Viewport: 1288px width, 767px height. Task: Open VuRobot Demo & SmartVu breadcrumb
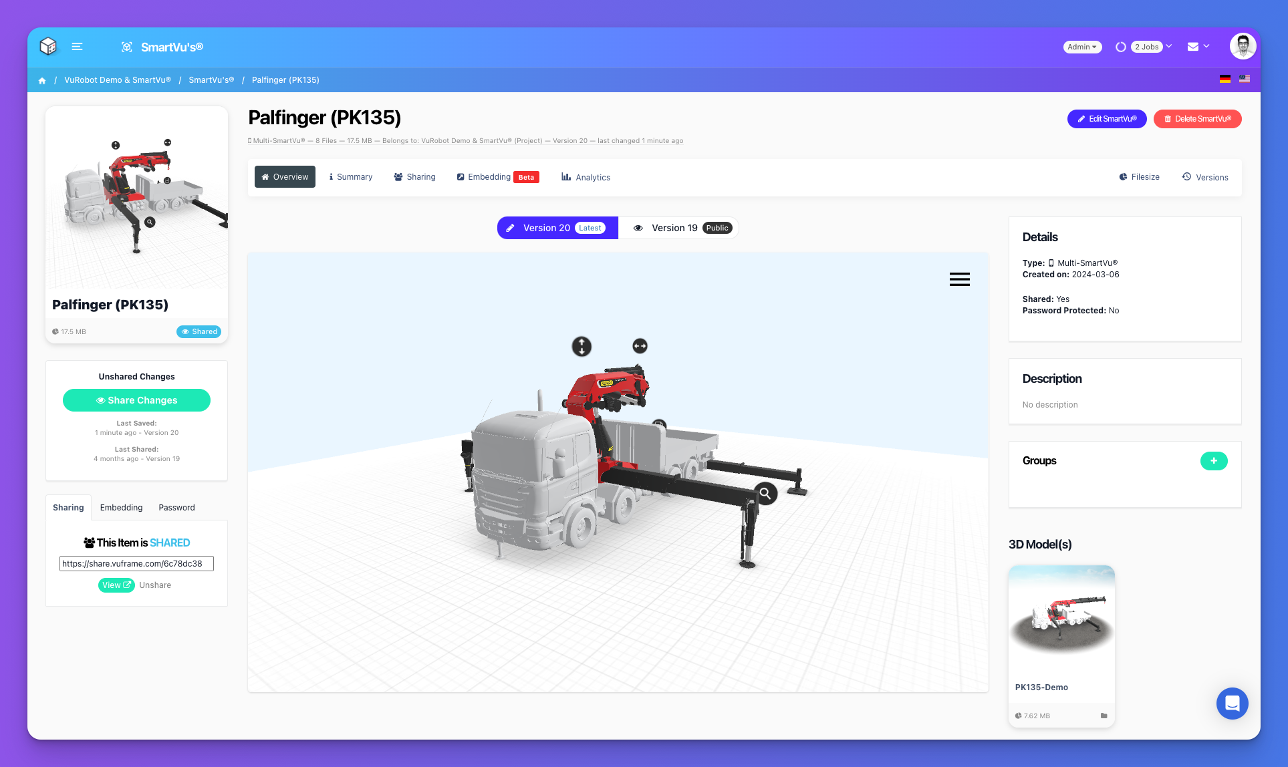[x=118, y=80]
